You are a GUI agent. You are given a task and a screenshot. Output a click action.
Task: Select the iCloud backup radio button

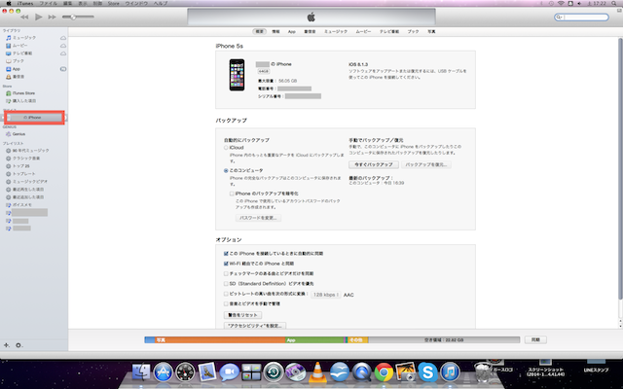pyautogui.click(x=226, y=148)
